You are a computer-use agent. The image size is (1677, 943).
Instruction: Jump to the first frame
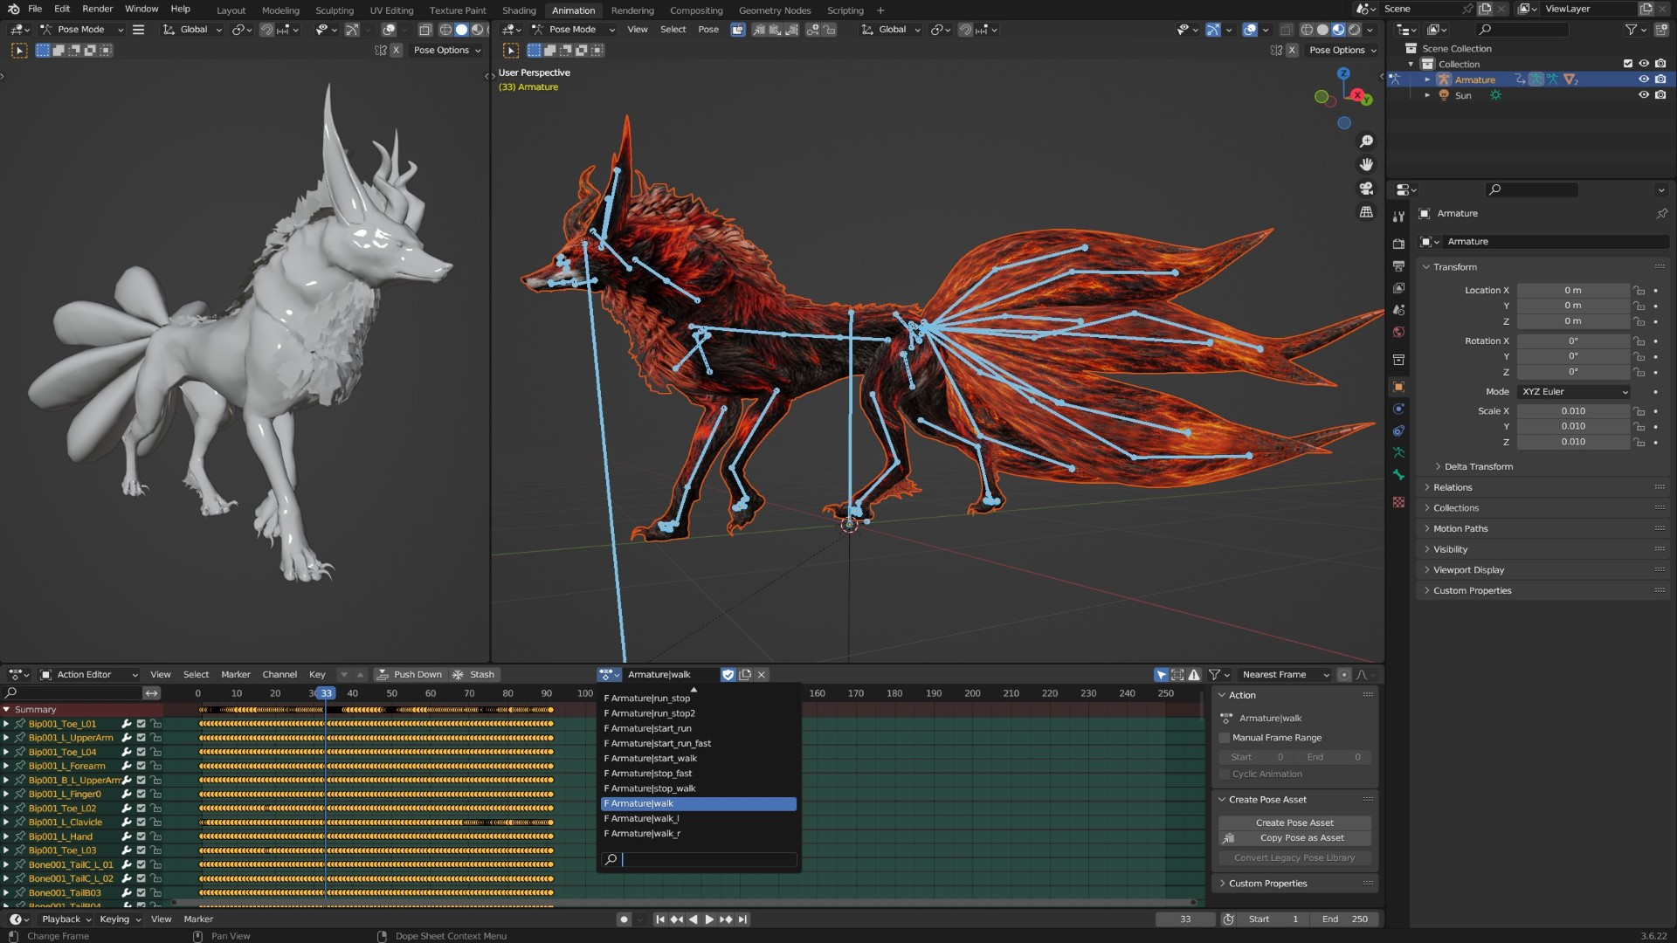click(x=660, y=919)
